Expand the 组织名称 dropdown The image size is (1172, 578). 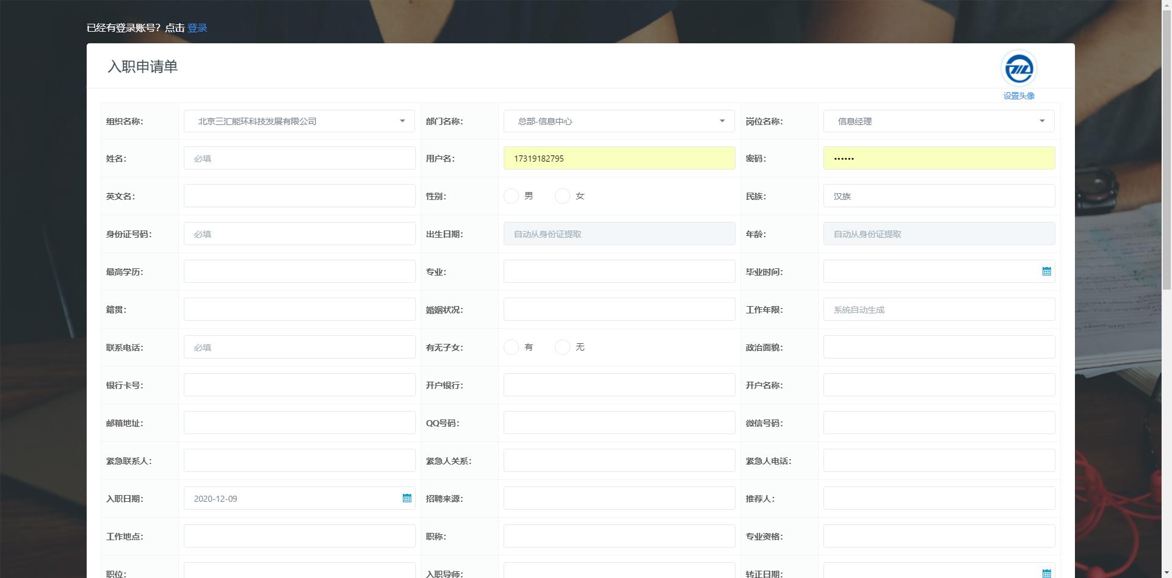click(x=299, y=121)
